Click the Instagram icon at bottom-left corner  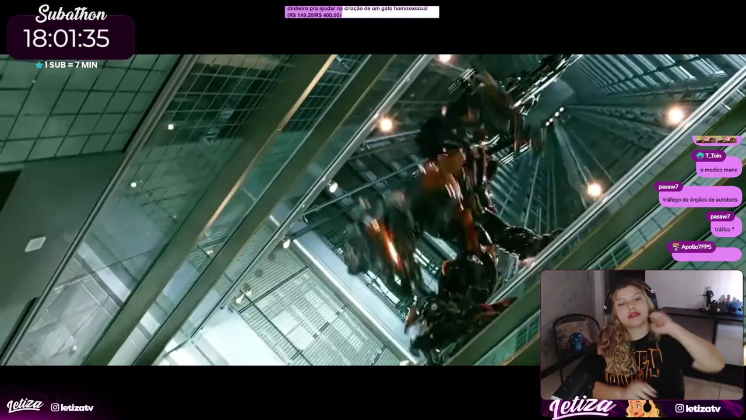[x=55, y=407]
